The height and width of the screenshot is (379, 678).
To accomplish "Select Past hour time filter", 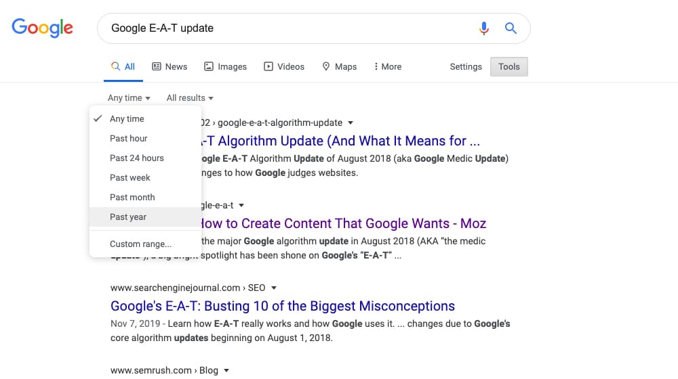I will pos(129,138).
